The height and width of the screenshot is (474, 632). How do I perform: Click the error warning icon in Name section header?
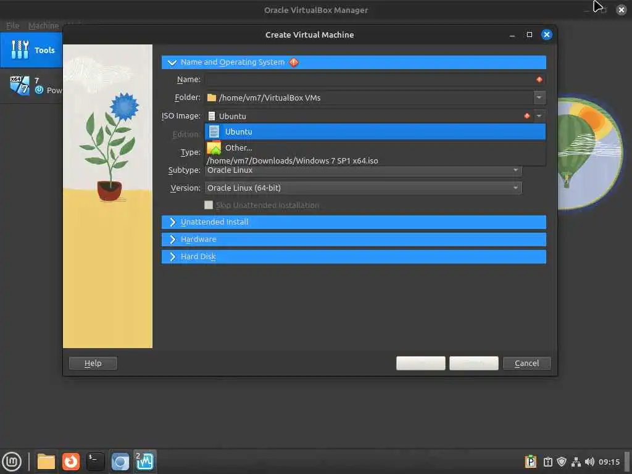tap(294, 62)
